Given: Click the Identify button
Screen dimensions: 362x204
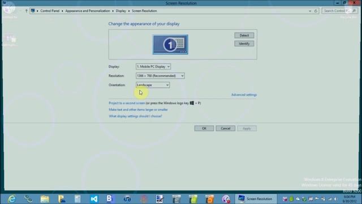Looking at the screenshot, I should [244, 44].
